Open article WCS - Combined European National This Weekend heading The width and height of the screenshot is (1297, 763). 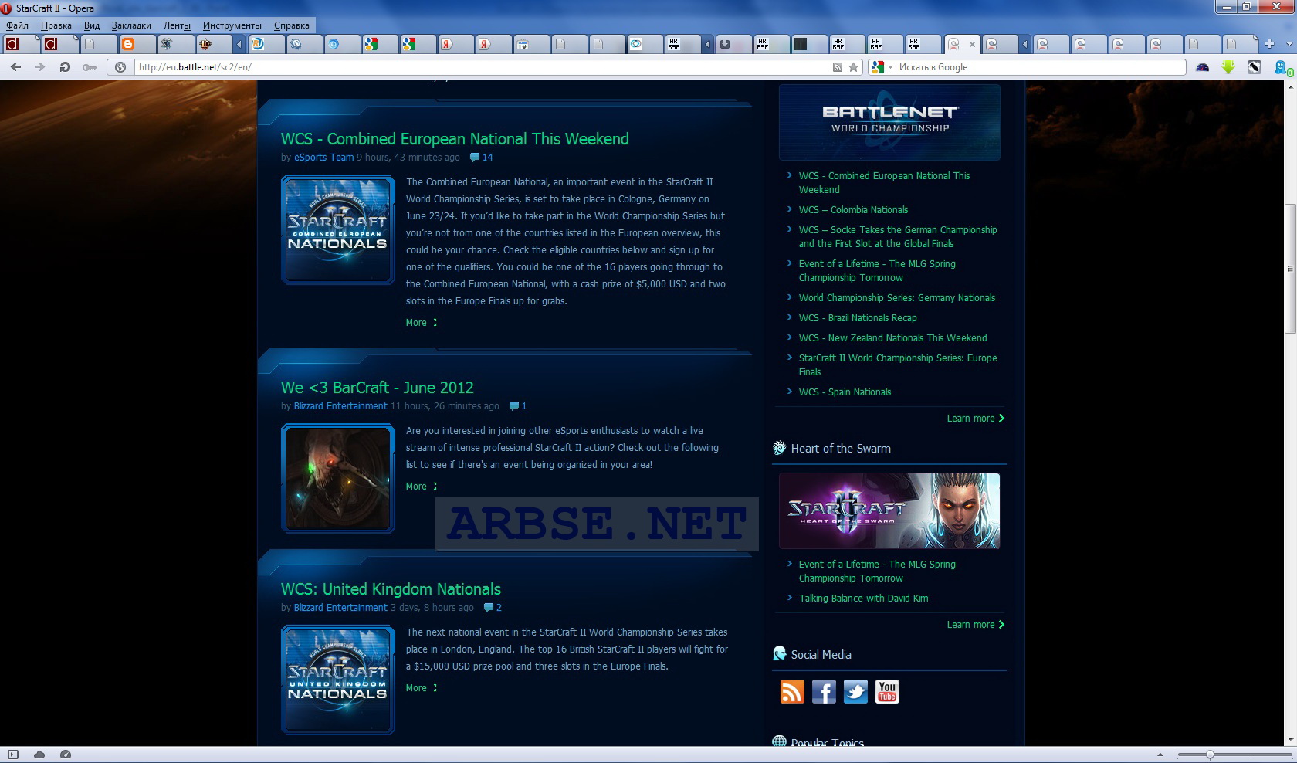(x=455, y=139)
